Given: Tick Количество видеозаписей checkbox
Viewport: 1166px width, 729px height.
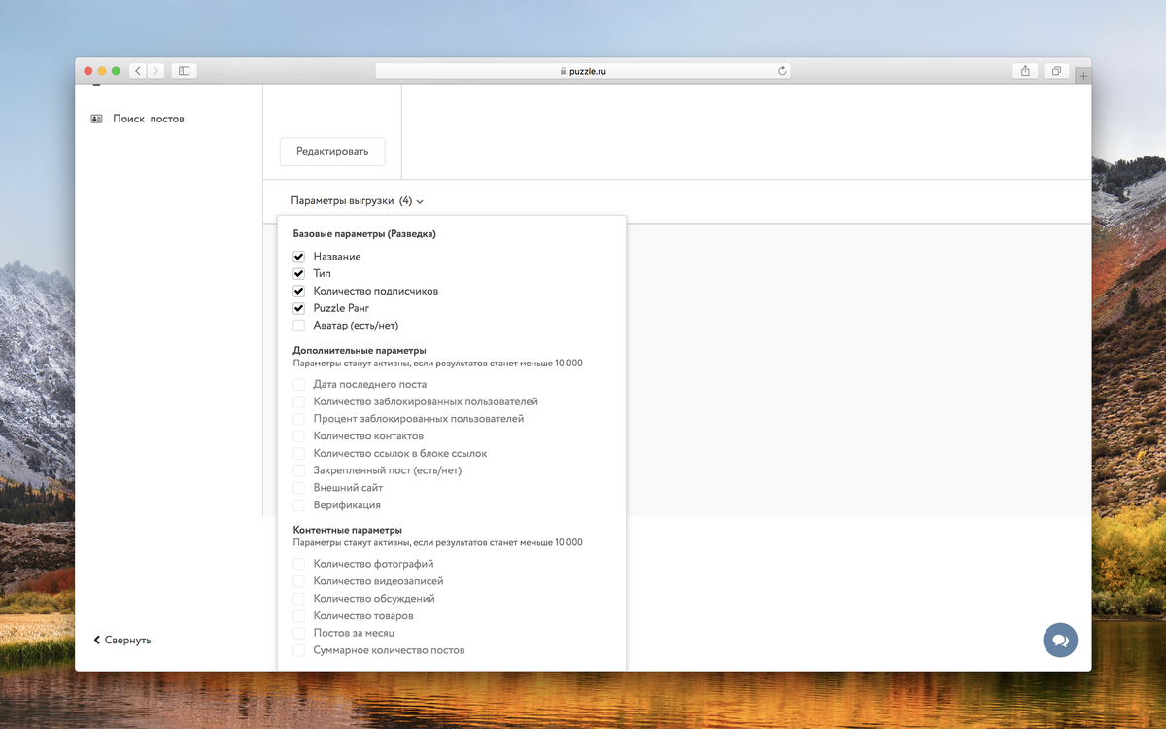Looking at the screenshot, I should click(299, 581).
